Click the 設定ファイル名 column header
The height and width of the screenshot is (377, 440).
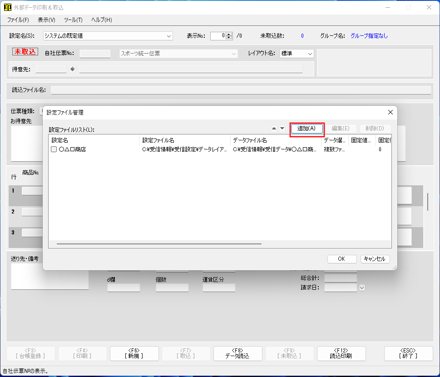(185, 140)
